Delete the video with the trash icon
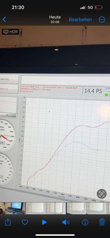Image resolution: width=110 pixels, height=238 pixels. (x=102, y=222)
